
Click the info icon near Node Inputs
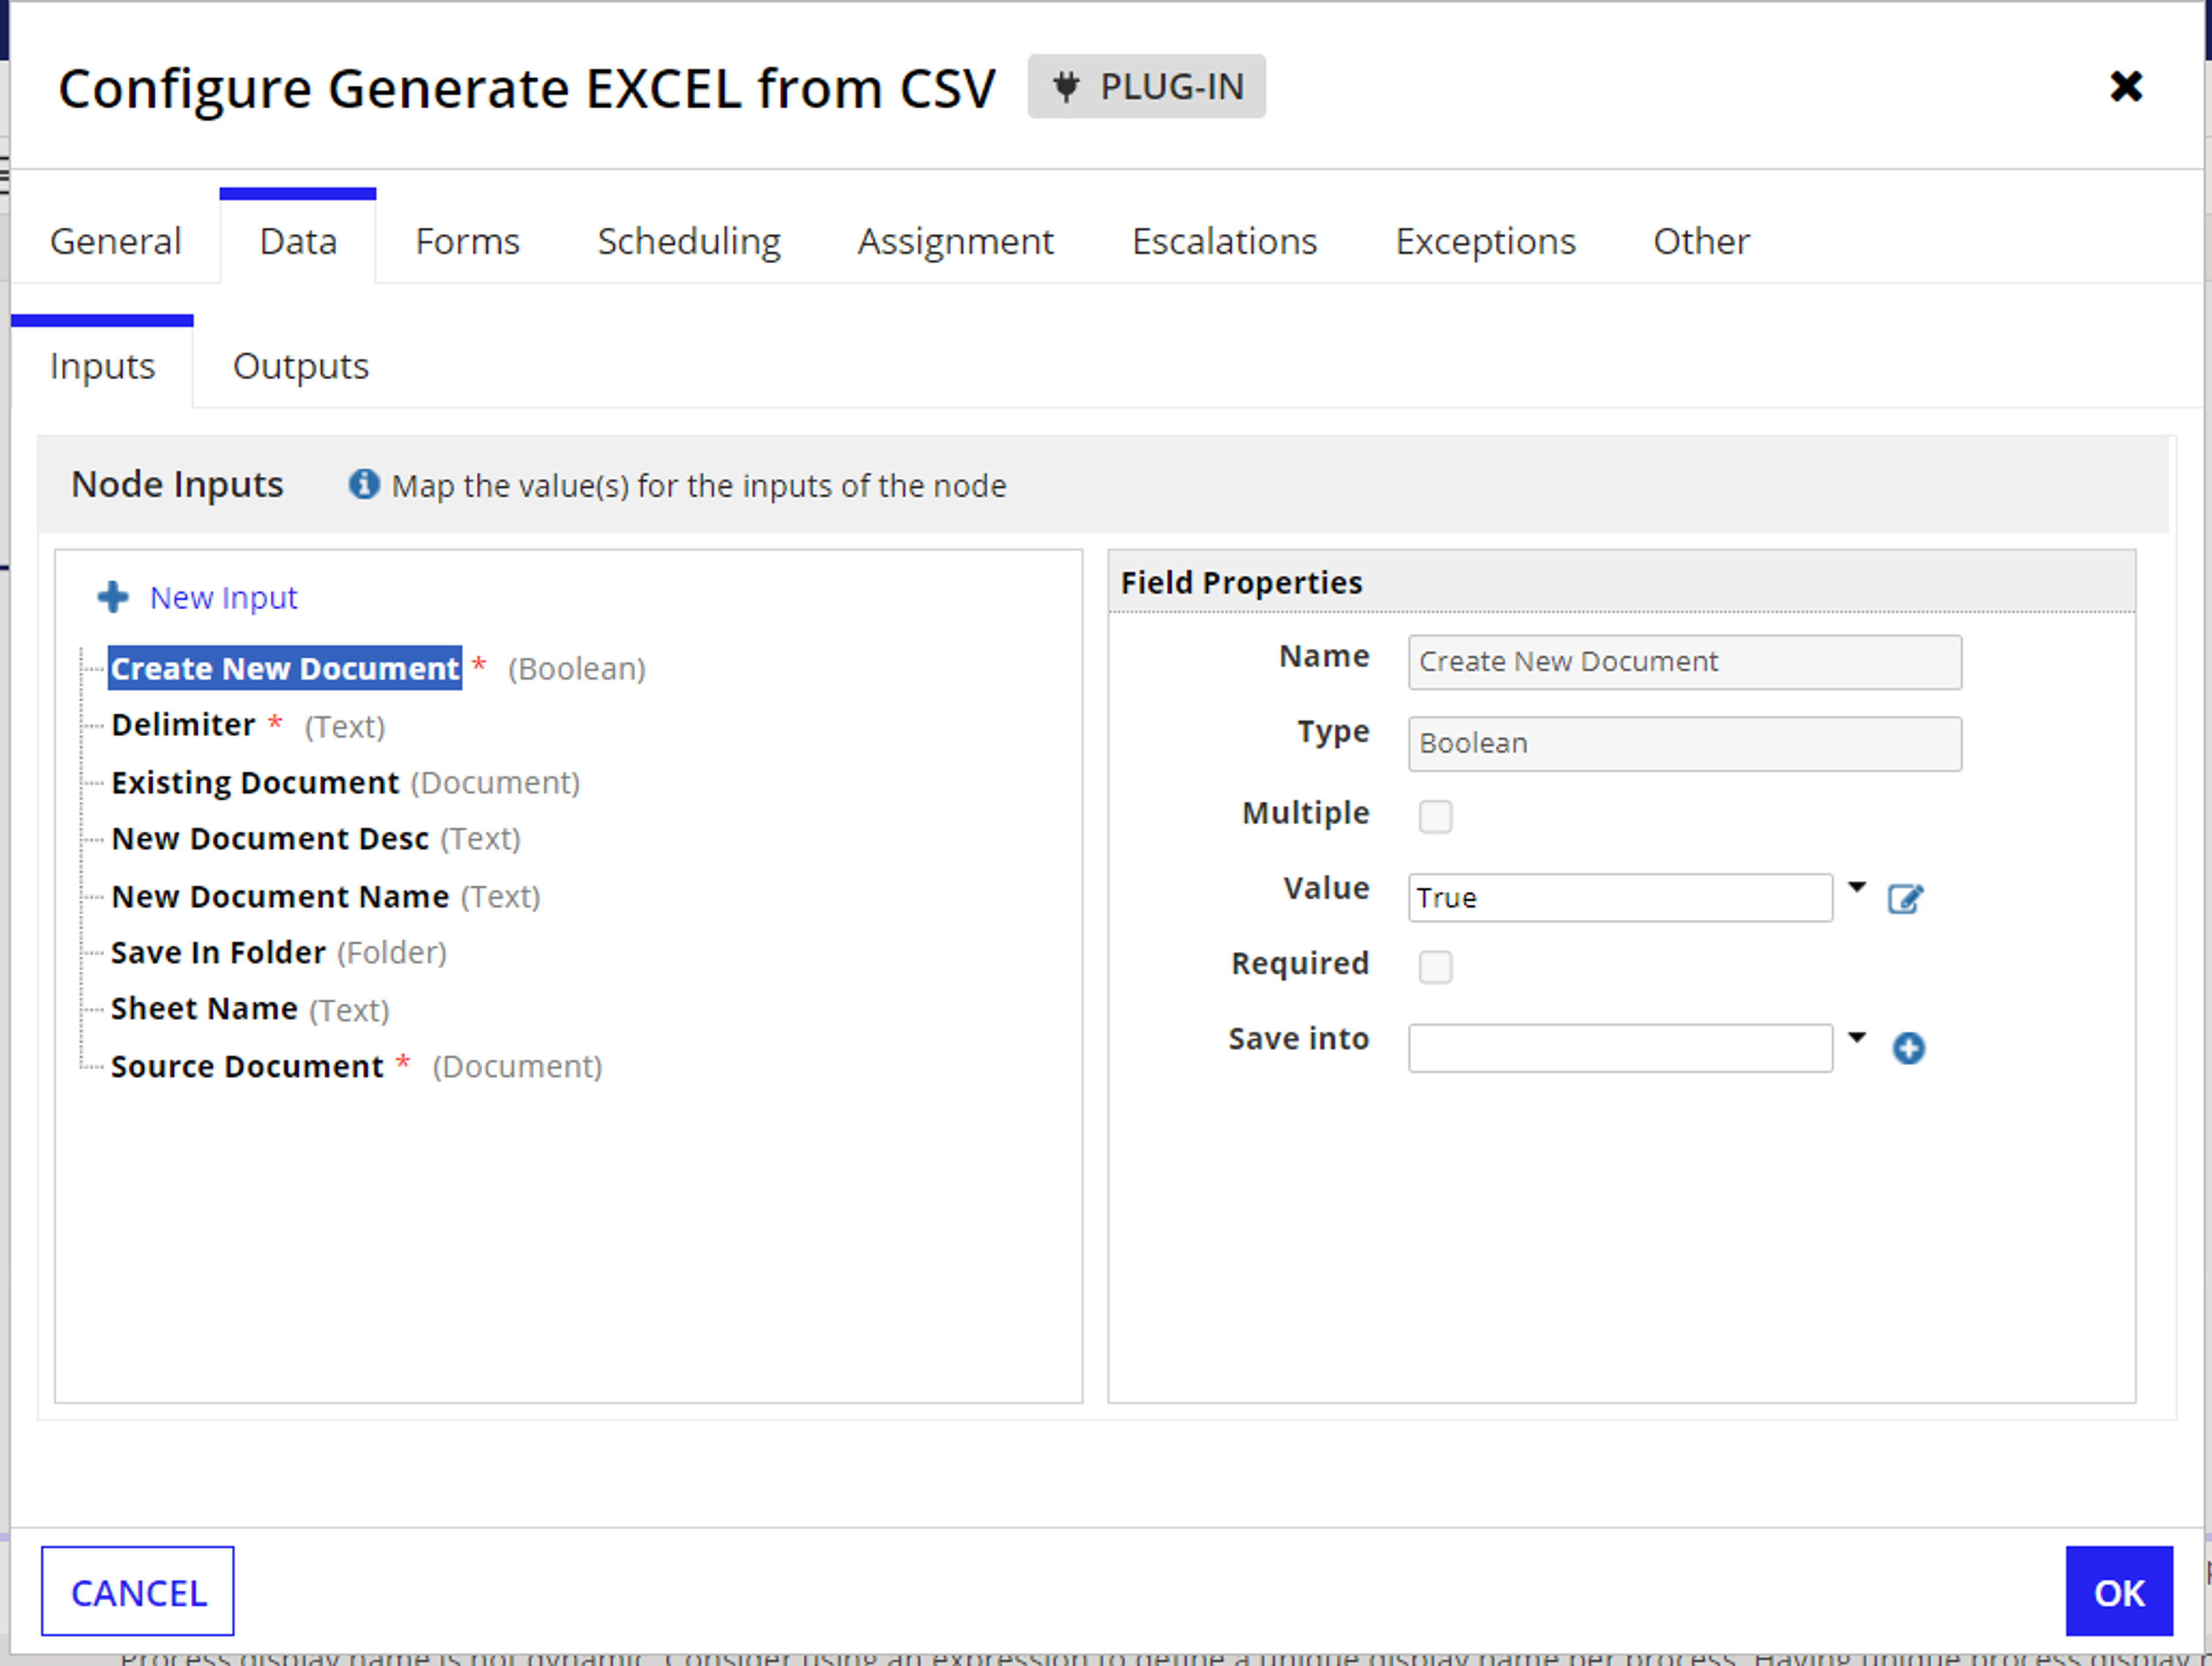click(x=364, y=484)
